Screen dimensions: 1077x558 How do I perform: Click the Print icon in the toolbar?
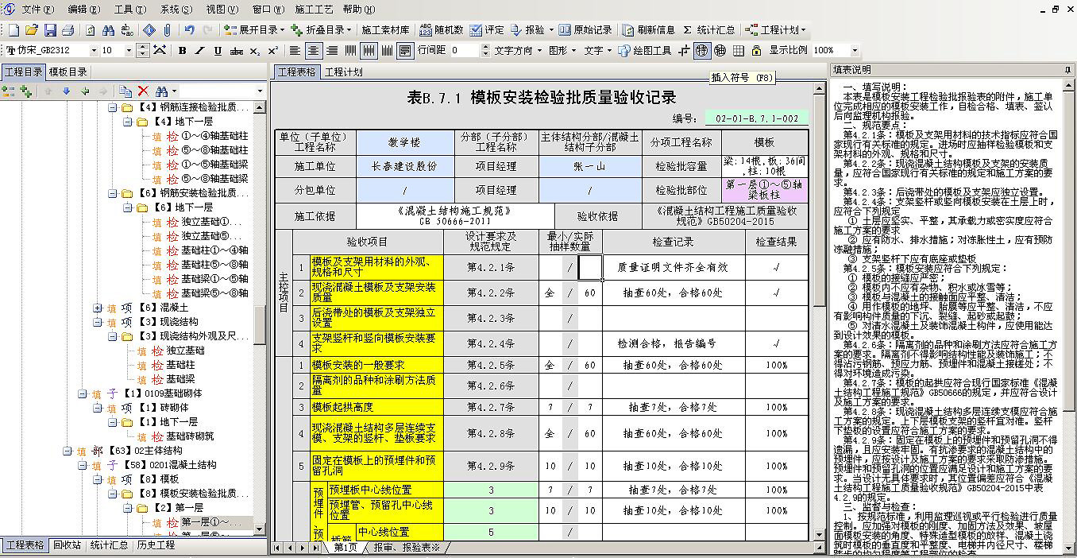click(x=68, y=30)
